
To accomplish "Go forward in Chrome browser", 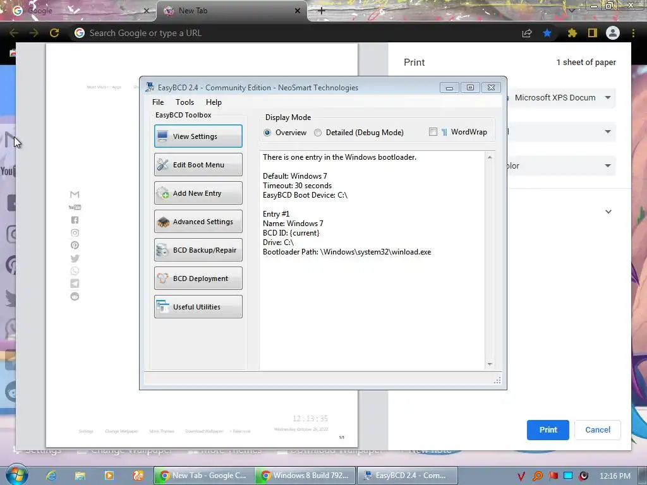I will click(34, 33).
